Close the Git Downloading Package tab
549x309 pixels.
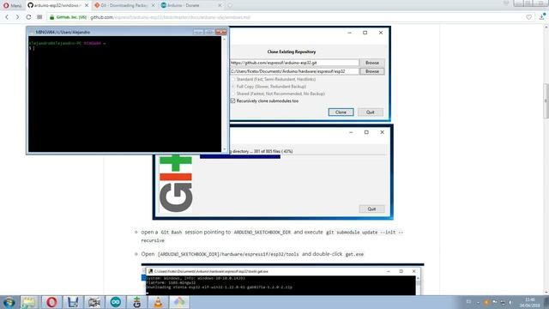tap(153, 5)
